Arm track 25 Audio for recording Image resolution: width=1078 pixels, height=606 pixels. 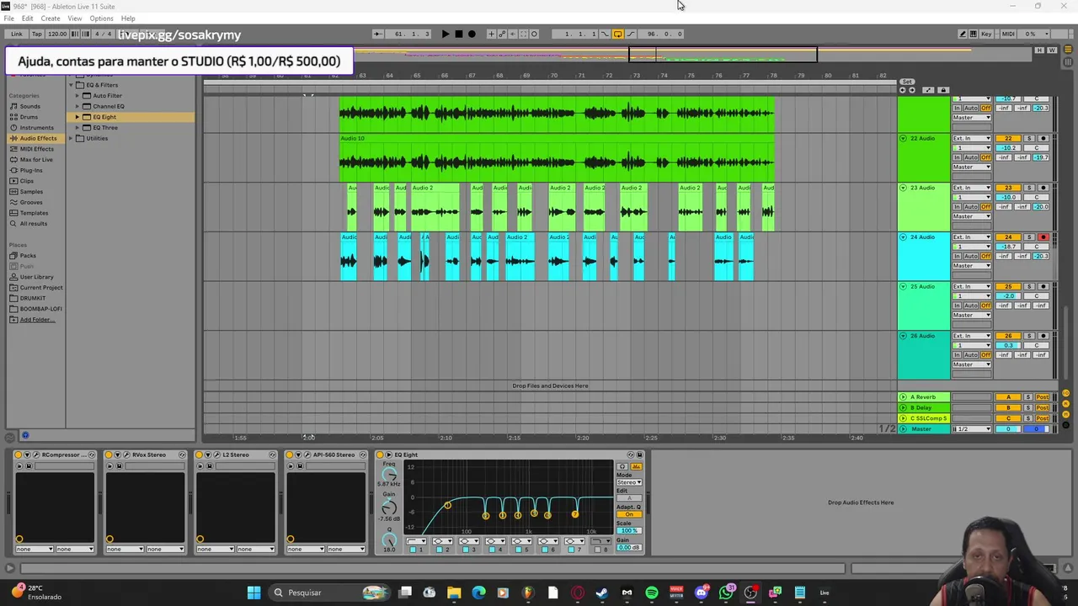pos(1043,287)
